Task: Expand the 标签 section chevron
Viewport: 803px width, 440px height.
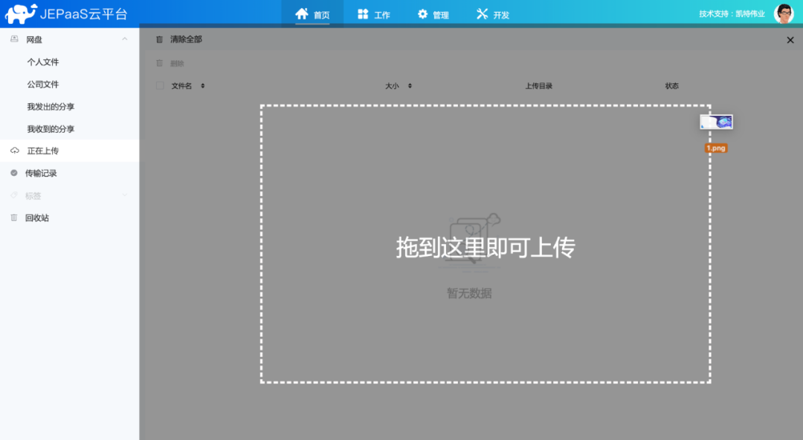Action: point(124,194)
